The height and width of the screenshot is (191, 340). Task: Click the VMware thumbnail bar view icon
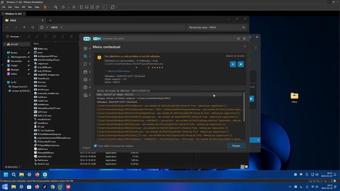pos(87,7)
